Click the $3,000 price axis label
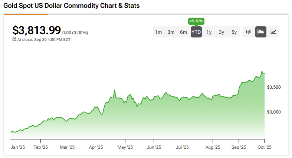The width and height of the screenshot is (292, 158). (x=273, y=112)
